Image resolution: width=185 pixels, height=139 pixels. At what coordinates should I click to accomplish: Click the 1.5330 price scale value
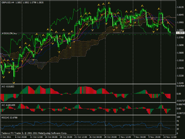[x=180, y=76]
